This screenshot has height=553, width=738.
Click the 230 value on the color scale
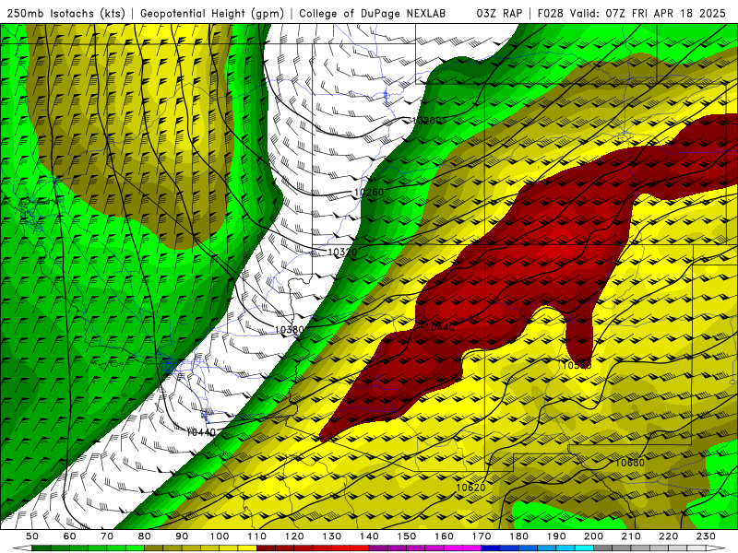point(706,536)
